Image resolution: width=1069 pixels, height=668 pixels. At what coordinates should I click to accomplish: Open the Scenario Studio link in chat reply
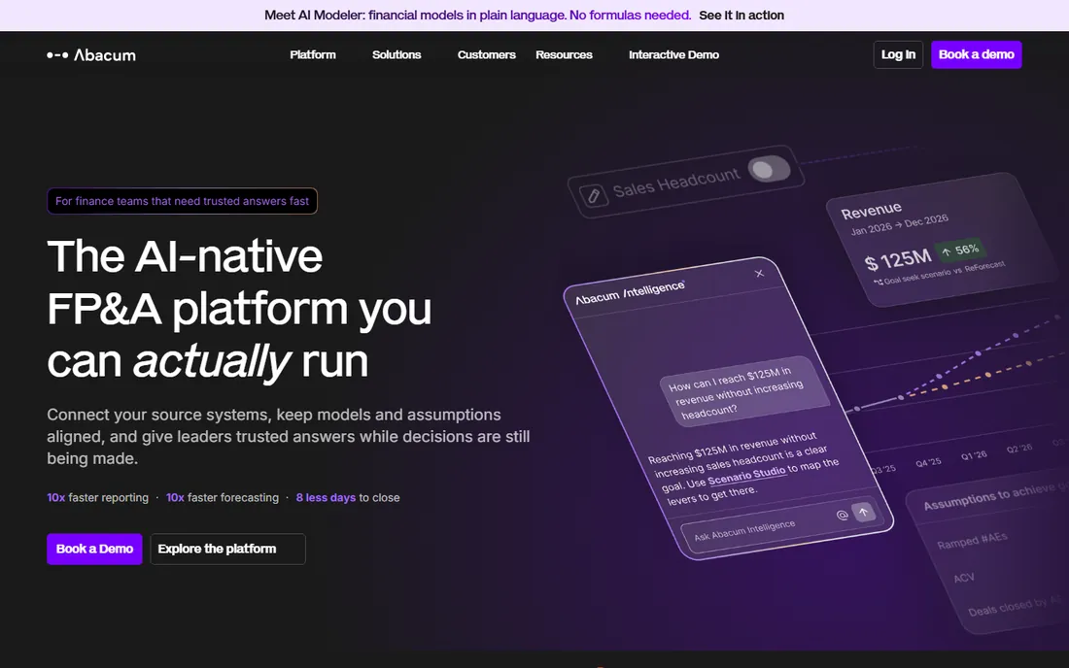click(x=746, y=476)
